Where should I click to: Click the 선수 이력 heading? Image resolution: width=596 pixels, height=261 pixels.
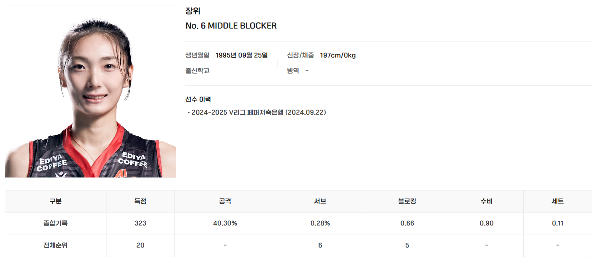click(198, 100)
